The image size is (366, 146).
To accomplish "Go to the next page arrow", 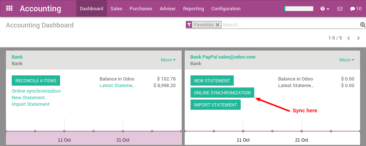I will click(x=359, y=38).
